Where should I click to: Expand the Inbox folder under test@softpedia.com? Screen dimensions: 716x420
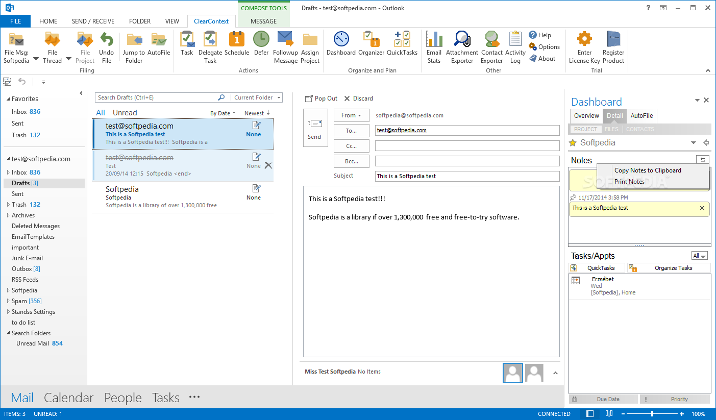tap(8, 172)
